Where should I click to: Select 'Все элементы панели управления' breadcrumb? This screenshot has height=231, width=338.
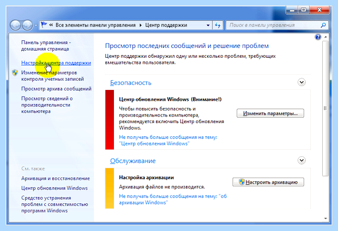[x=95, y=25]
